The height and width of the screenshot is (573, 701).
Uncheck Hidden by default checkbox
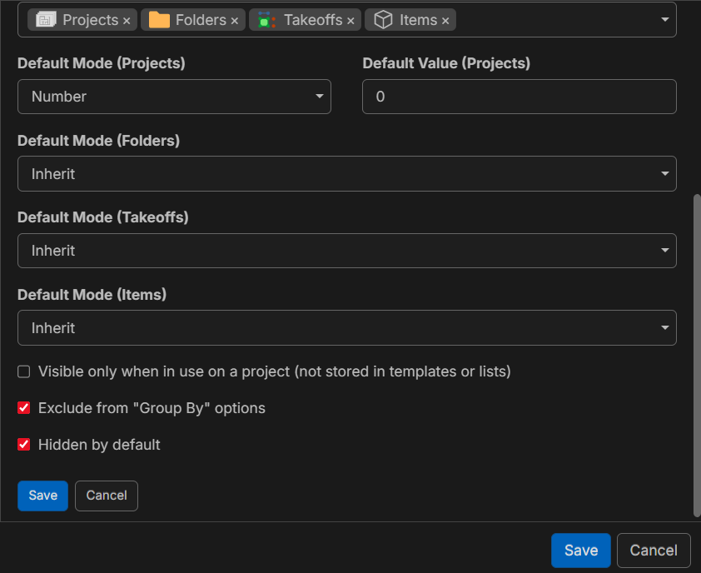[23, 445]
